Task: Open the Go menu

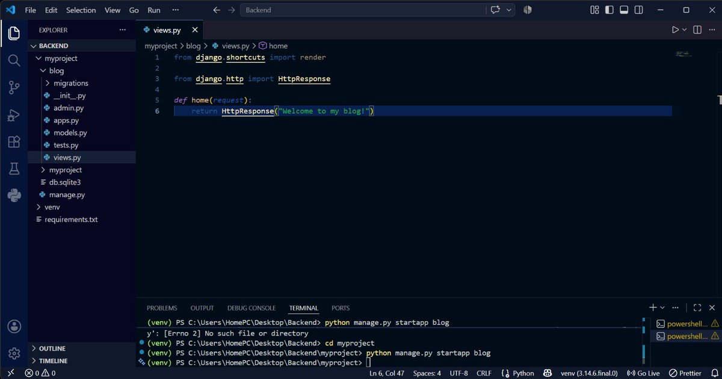Action: click(x=134, y=10)
